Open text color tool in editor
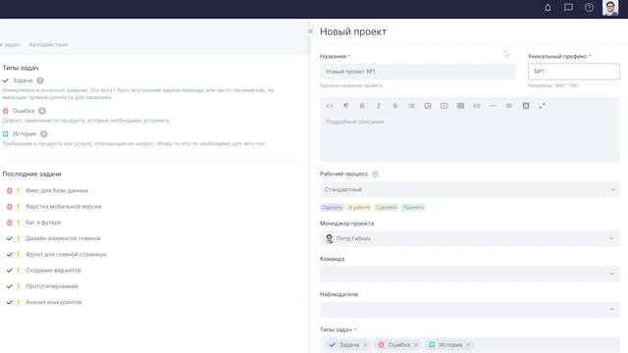628x353 pixels. (526, 106)
